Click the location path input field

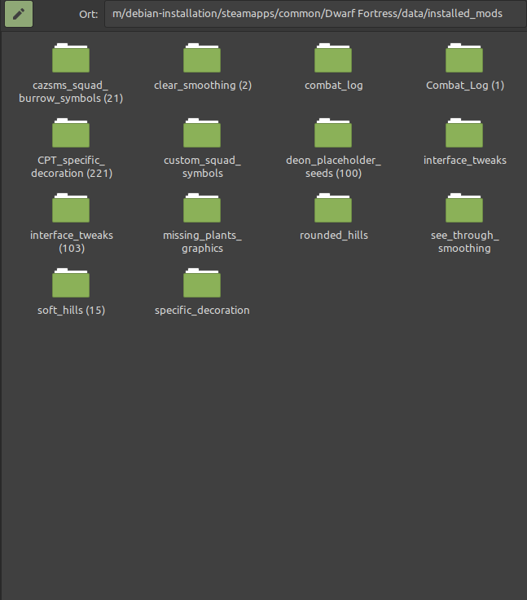(x=315, y=14)
